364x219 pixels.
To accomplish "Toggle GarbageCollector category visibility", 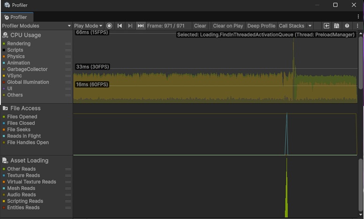I will [x=4, y=69].
